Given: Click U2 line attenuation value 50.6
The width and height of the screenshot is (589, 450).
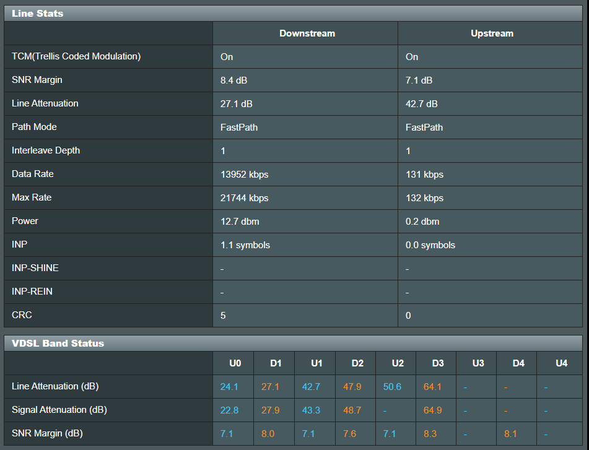Looking at the screenshot, I should point(392,387).
